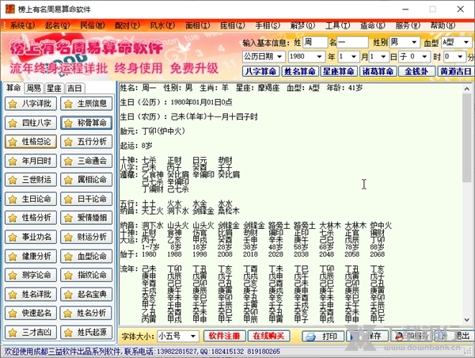Open the 帮助(H) menu

click(443, 25)
